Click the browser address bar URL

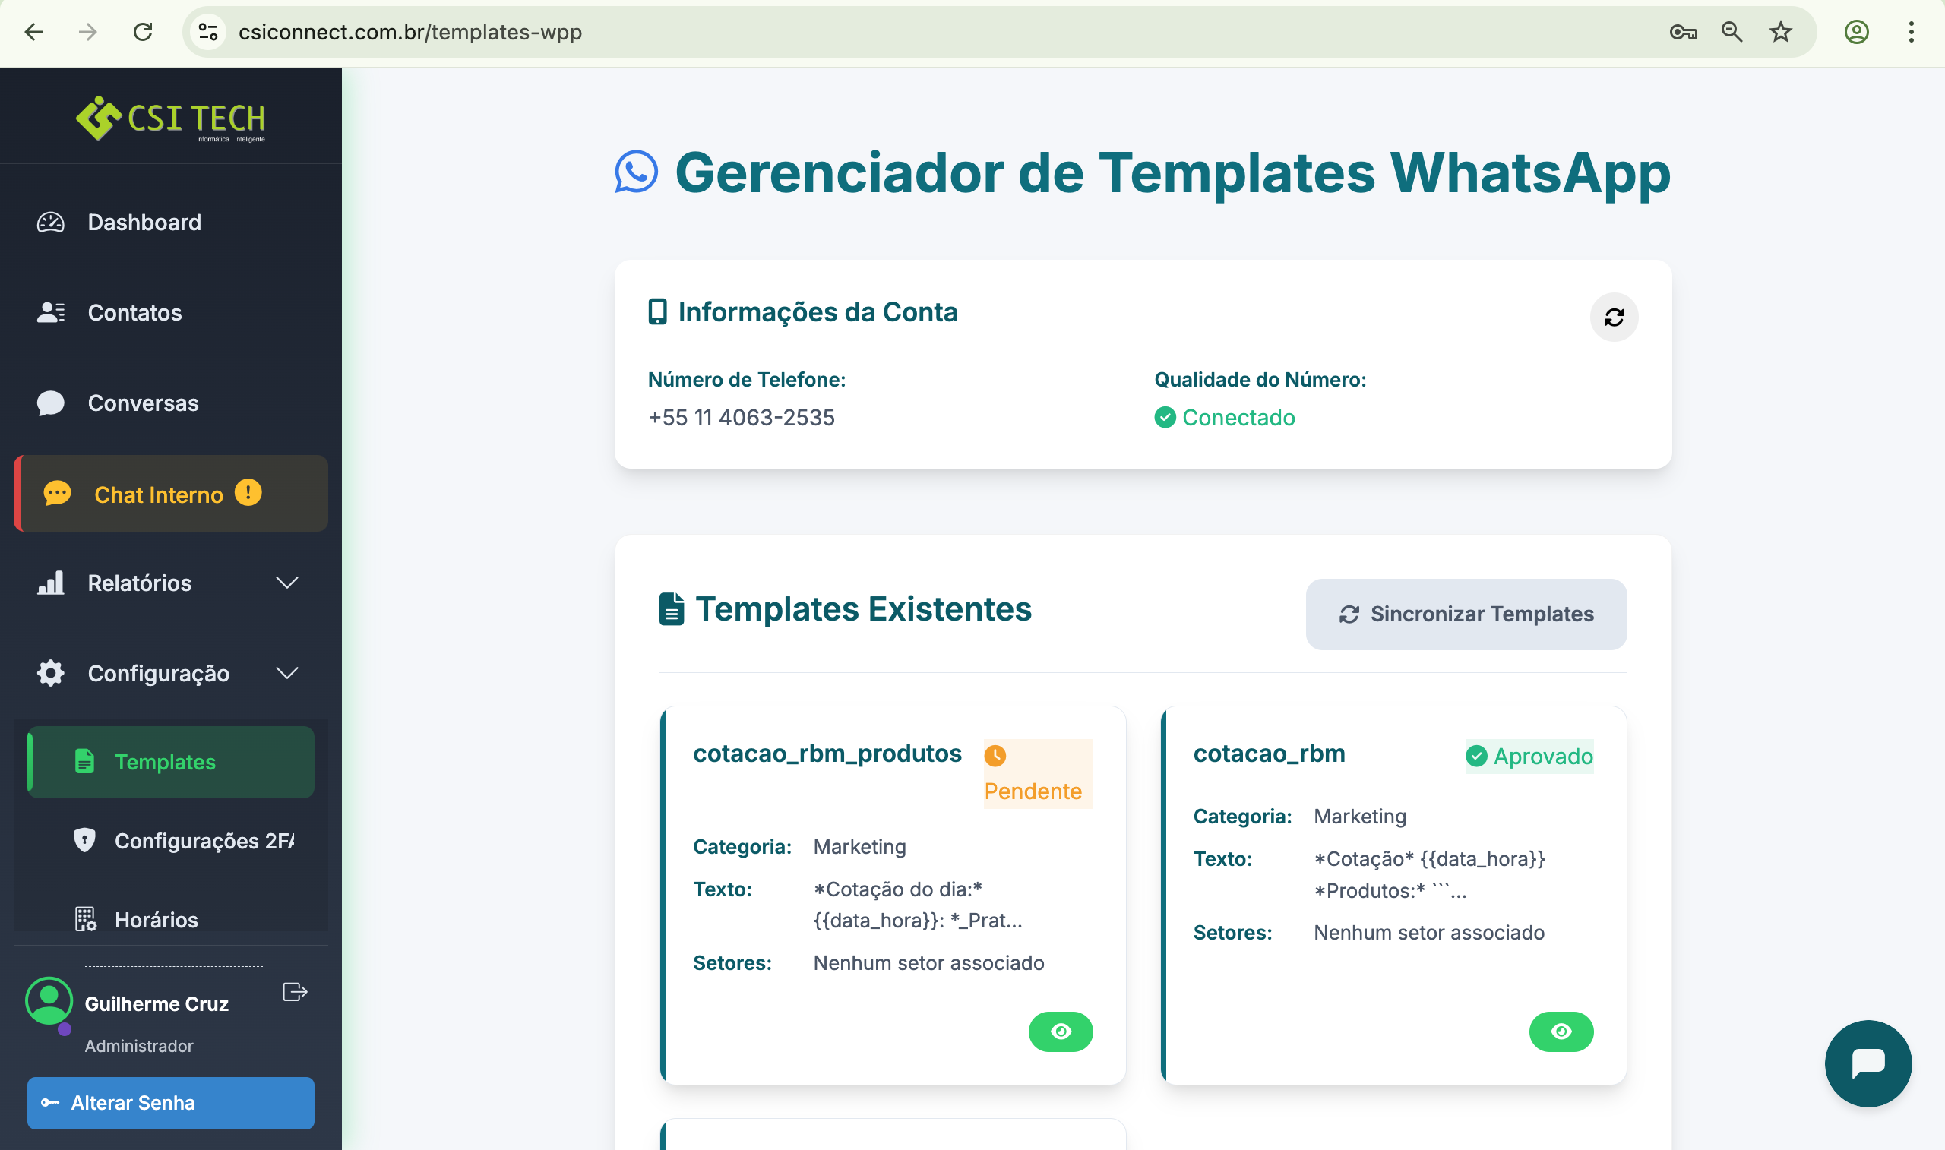click(x=410, y=33)
